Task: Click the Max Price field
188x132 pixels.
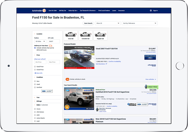Action: pyautogui.click(x=54, y=62)
